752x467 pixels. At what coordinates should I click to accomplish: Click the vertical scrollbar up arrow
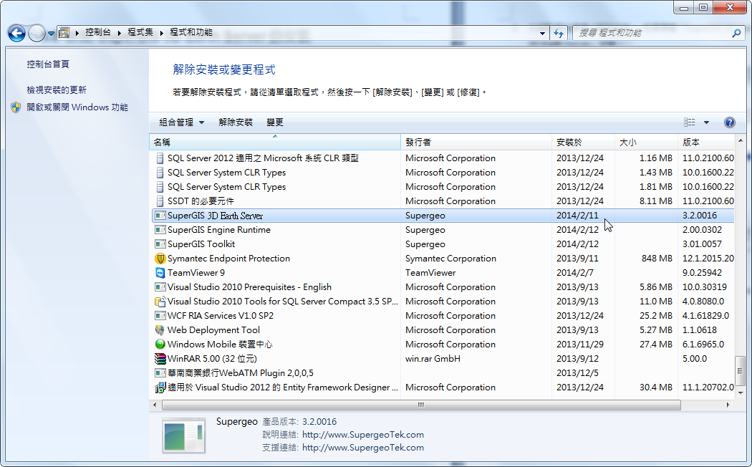click(741, 141)
